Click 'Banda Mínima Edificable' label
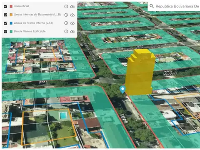Image resolution: width=200 pixels, height=150 pixels. pyautogui.click(x=30, y=31)
